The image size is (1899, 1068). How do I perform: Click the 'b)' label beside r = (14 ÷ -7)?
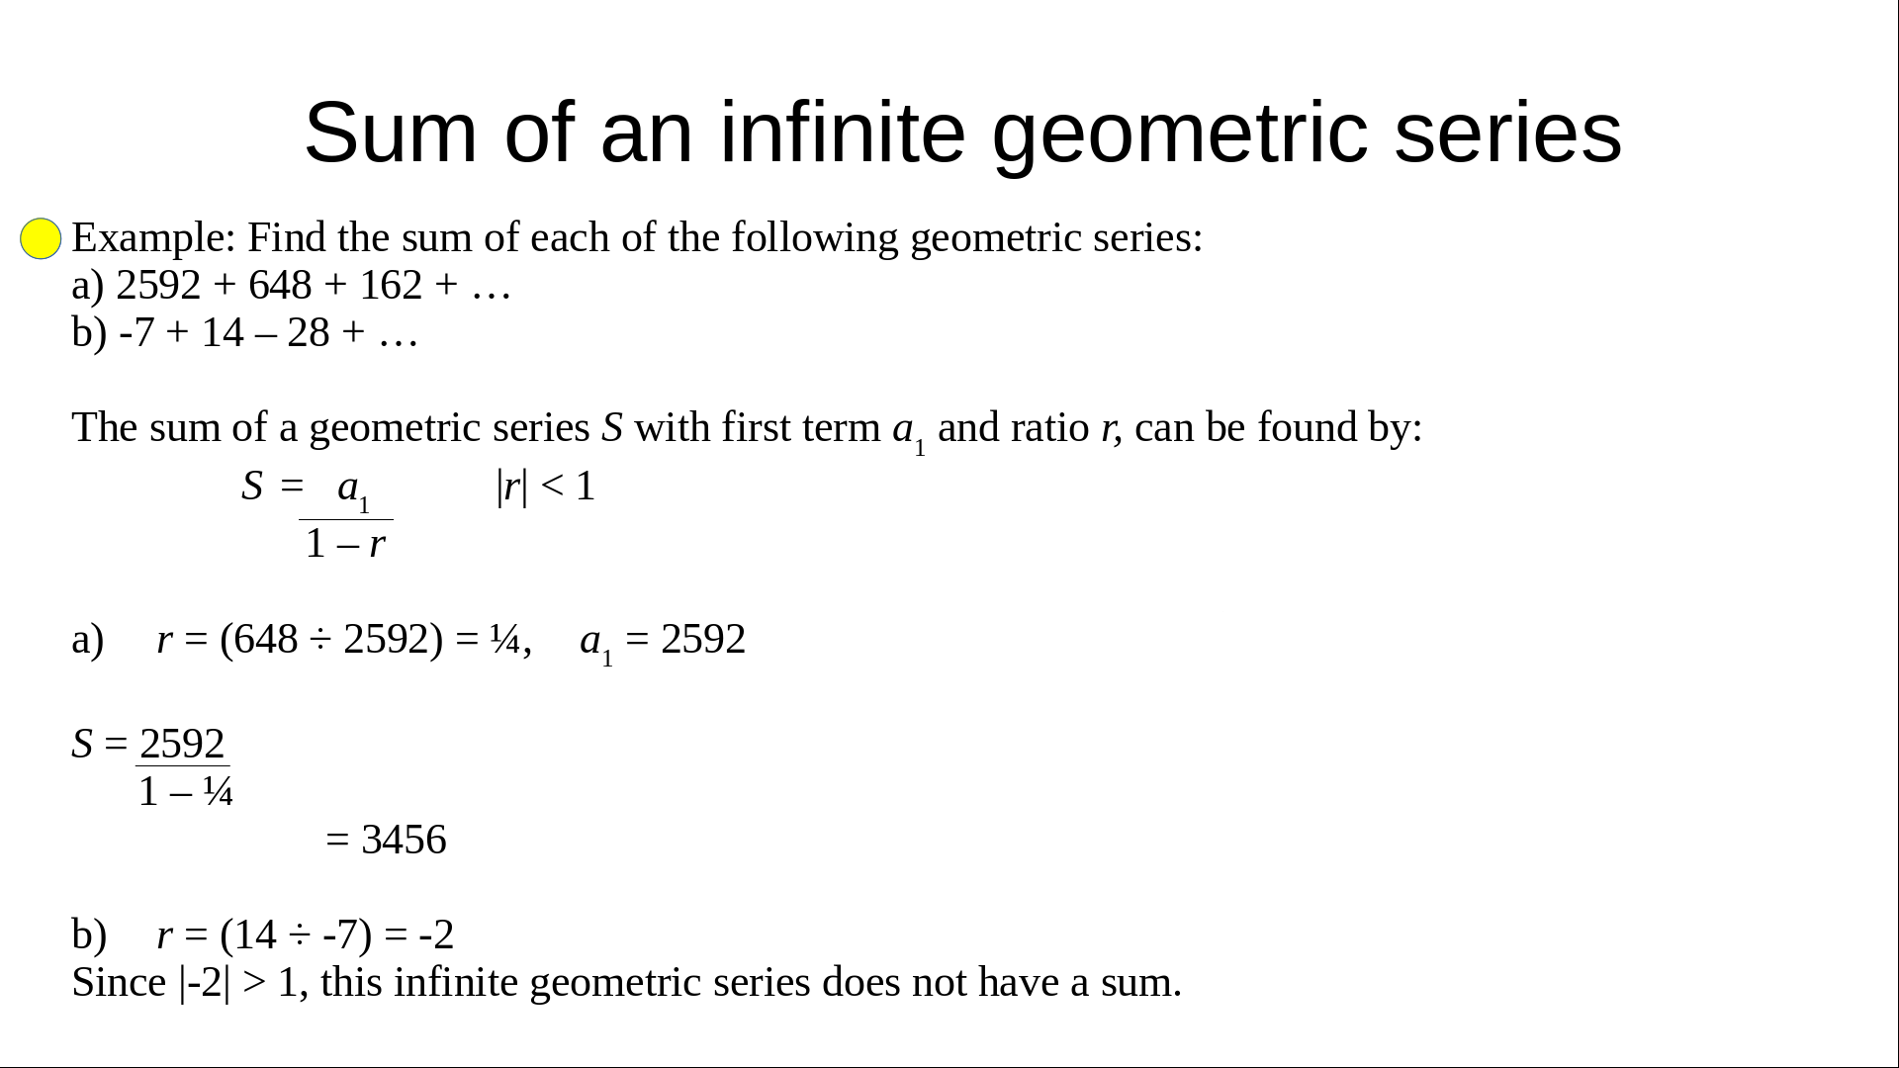click(x=89, y=934)
